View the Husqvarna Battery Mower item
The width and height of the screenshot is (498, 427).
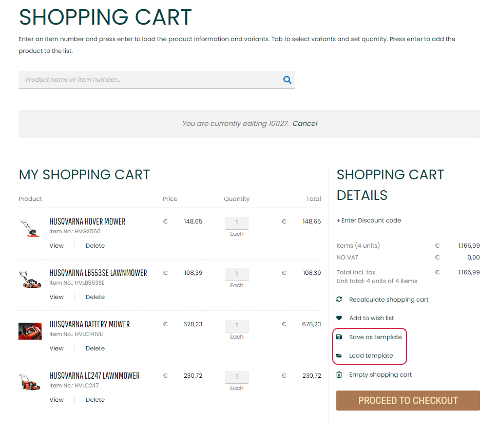[56, 348]
